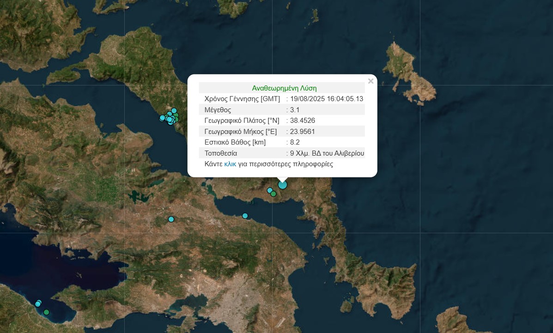Select the lone cyan marker inland near the lake

click(171, 219)
